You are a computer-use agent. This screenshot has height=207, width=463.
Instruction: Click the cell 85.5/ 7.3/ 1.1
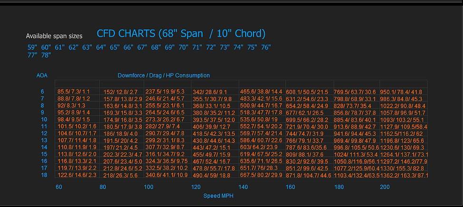click(74, 92)
